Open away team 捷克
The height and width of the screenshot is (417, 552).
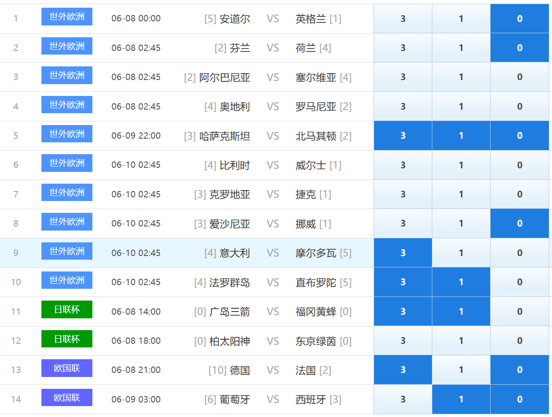[x=306, y=194]
